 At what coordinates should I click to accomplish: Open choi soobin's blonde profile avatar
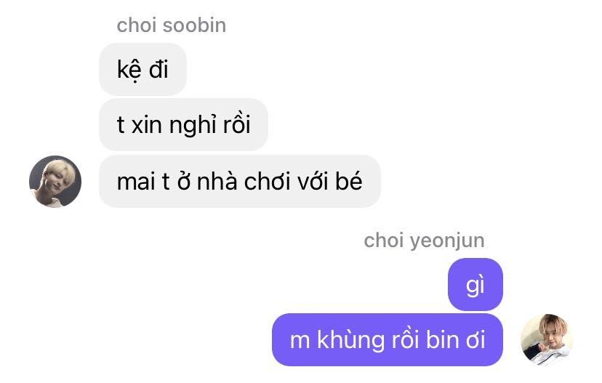pyautogui.click(x=55, y=181)
